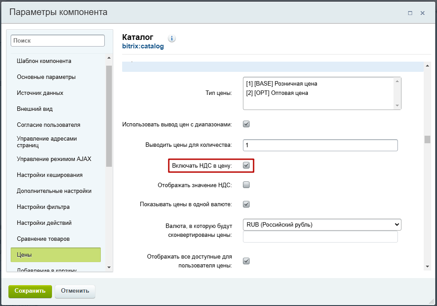437x306 pixels.
Task: Open Настройки кеширования section
Action: tap(50, 175)
